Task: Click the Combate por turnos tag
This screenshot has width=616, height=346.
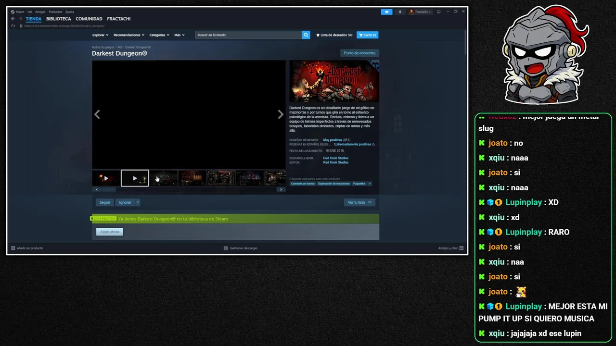Action: pyautogui.click(x=303, y=184)
